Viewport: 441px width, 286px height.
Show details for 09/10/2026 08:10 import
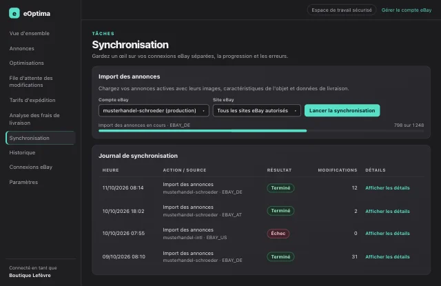tap(387, 257)
